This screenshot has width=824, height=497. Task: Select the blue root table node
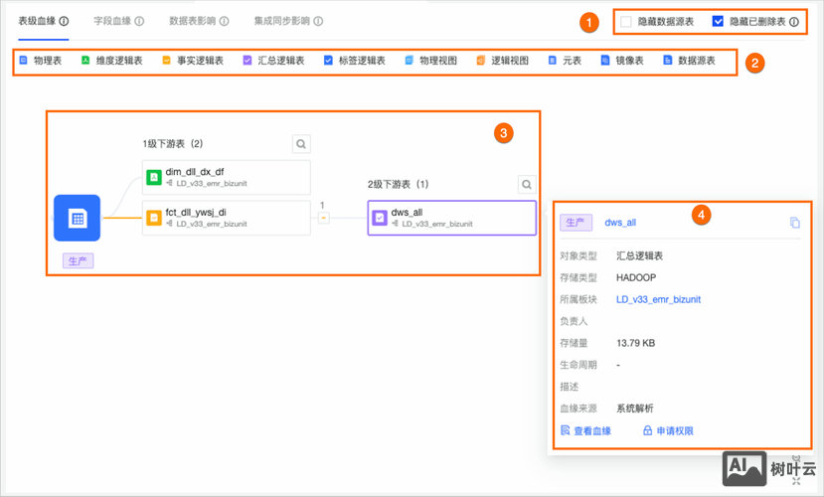click(78, 218)
